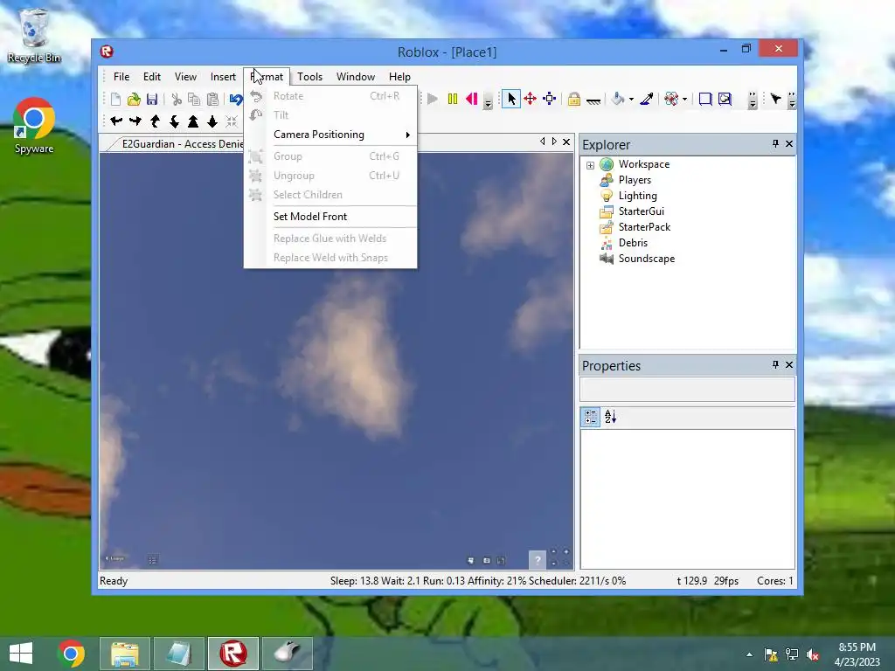Click the Material molecule icon
Image resolution: width=895 pixels, height=671 pixels.
[x=671, y=100]
